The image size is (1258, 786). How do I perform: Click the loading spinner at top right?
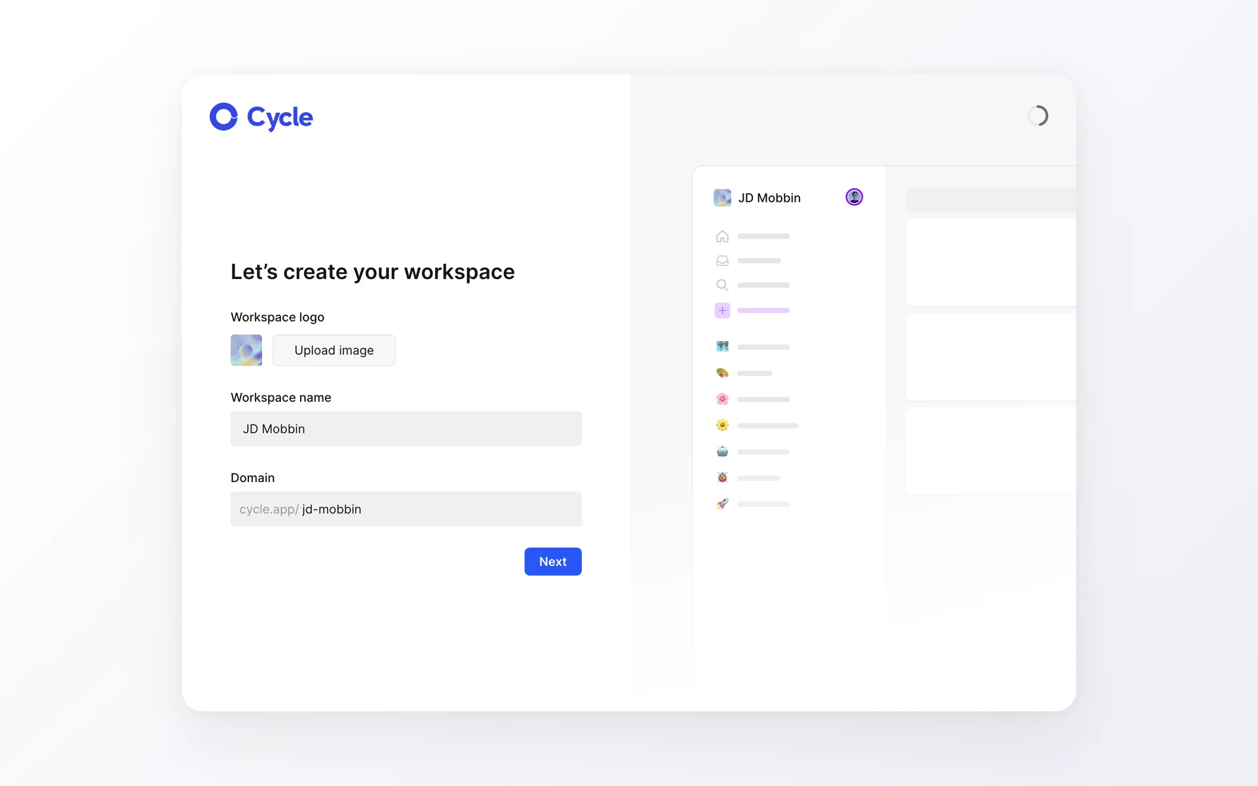click(x=1038, y=116)
